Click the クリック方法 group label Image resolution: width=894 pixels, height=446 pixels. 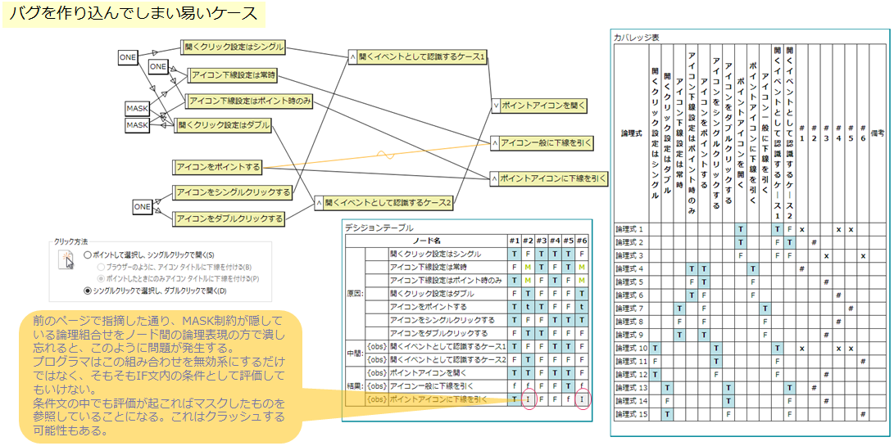(70, 242)
